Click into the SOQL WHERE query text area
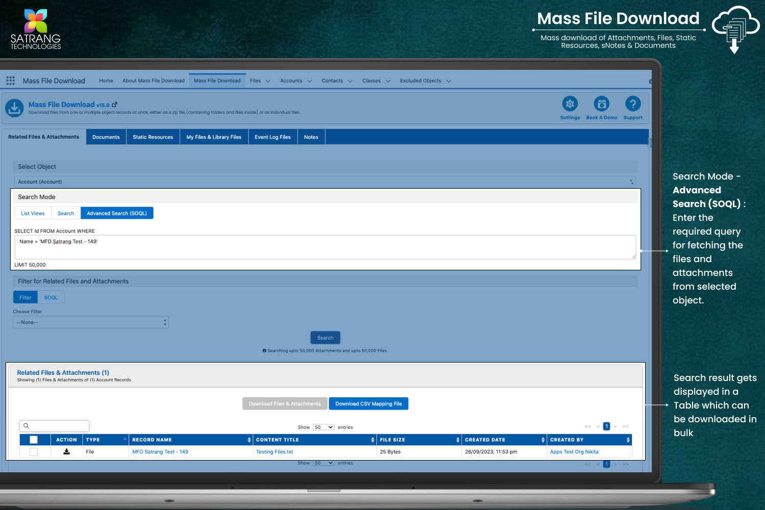This screenshot has width=765, height=510. [x=325, y=247]
